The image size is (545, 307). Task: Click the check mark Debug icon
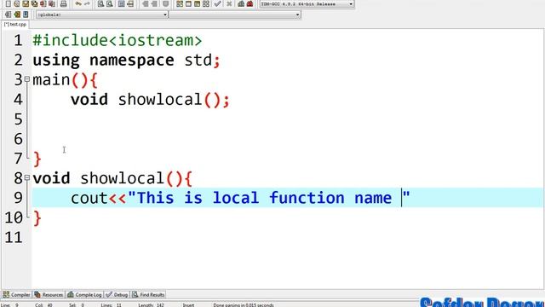(218, 3)
